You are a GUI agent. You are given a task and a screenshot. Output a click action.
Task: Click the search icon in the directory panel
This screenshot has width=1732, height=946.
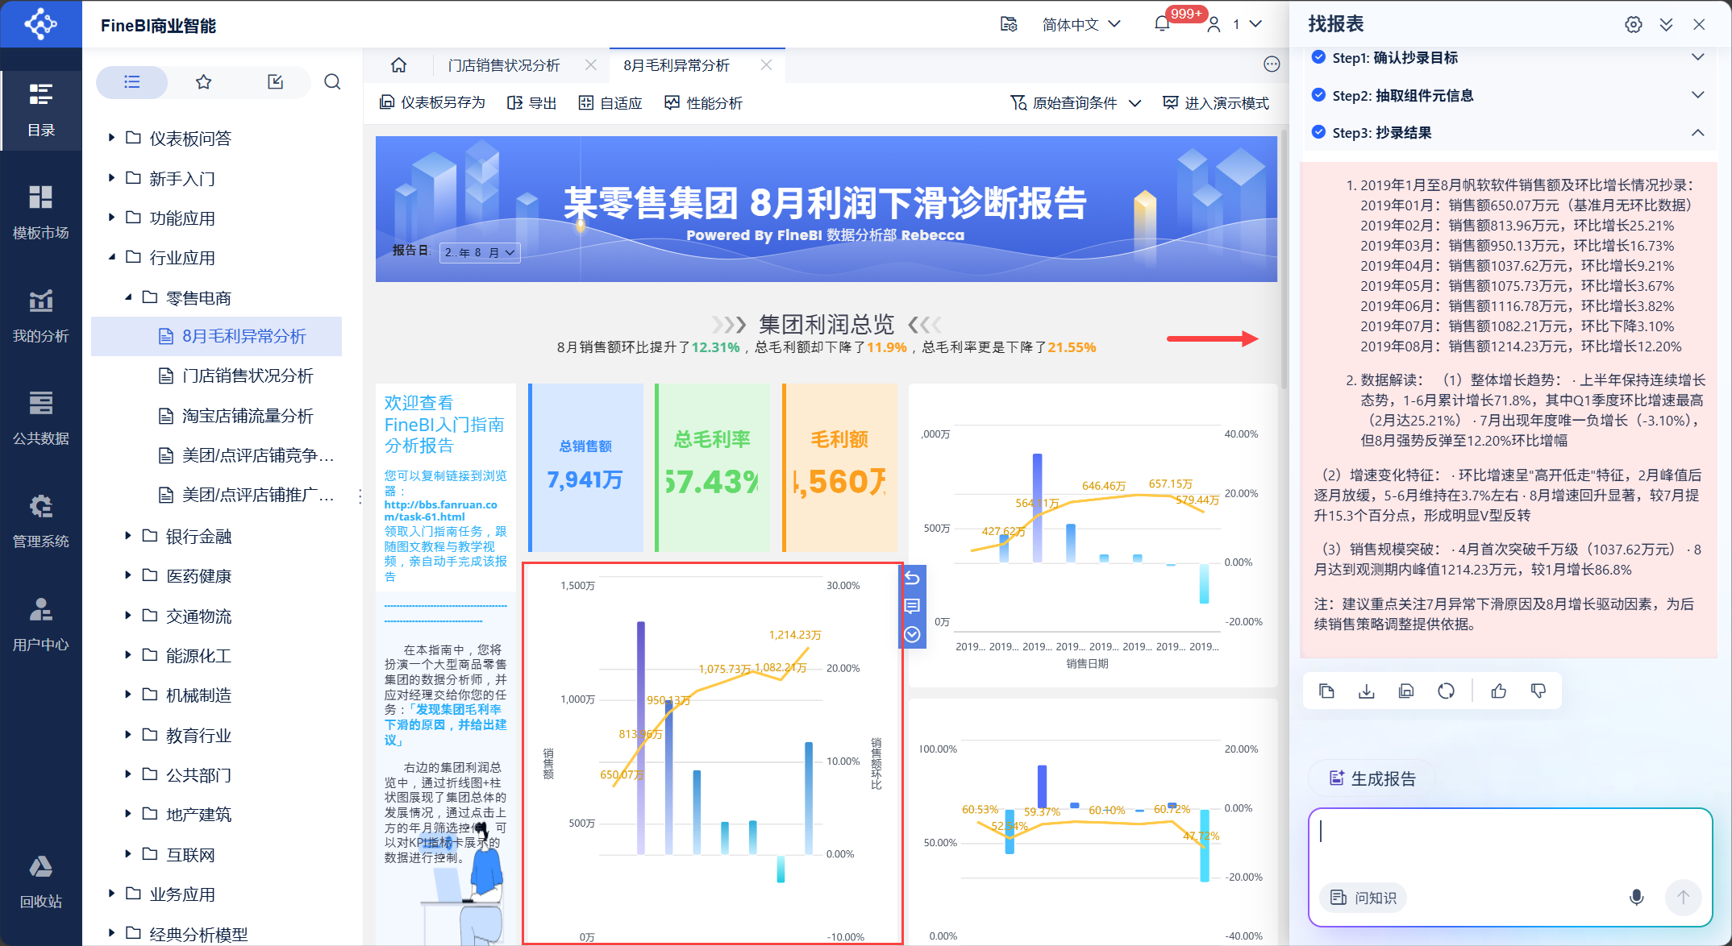pyautogui.click(x=332, y=82)
